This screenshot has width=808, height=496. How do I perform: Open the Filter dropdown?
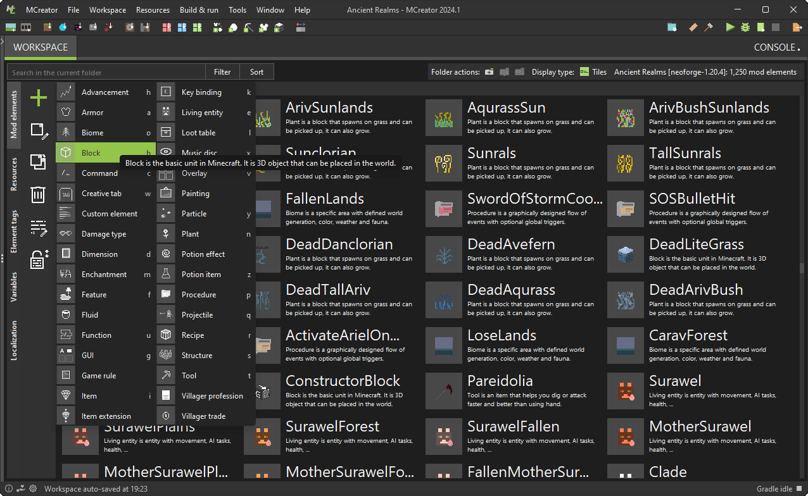point(222,72)
